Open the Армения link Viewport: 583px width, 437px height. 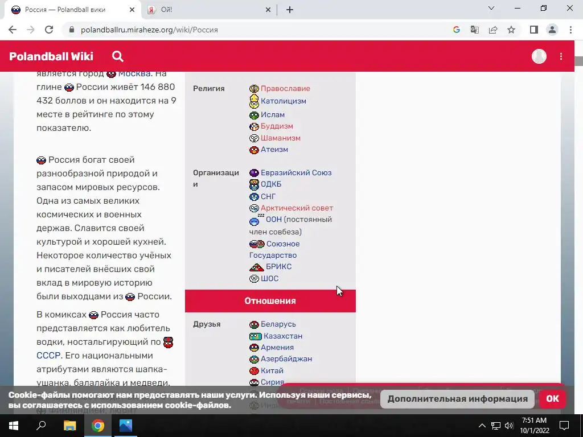pyautogui.click(x=277, y=348)
